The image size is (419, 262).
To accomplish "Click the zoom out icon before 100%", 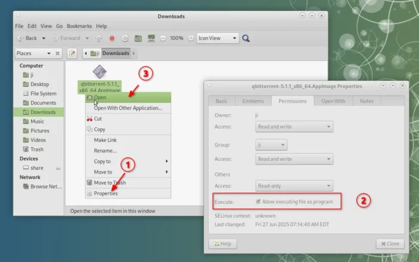I will 163,38.
